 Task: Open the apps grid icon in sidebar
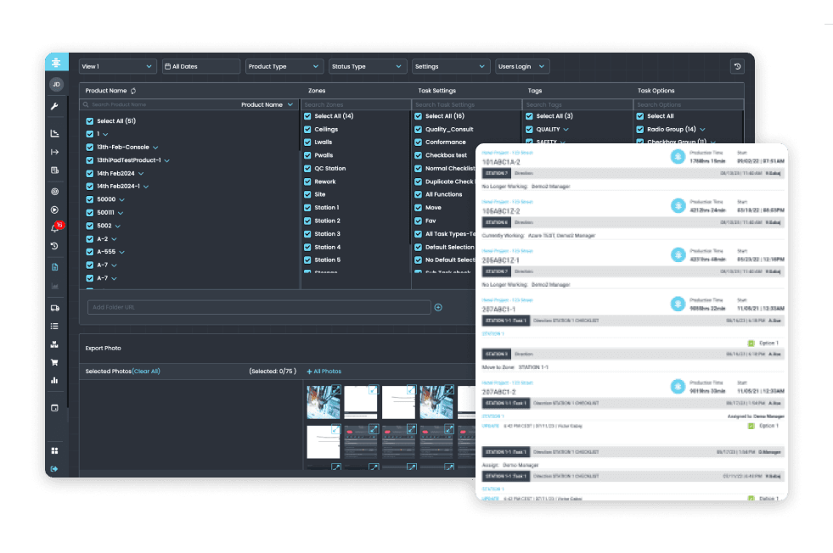(54, 450)
